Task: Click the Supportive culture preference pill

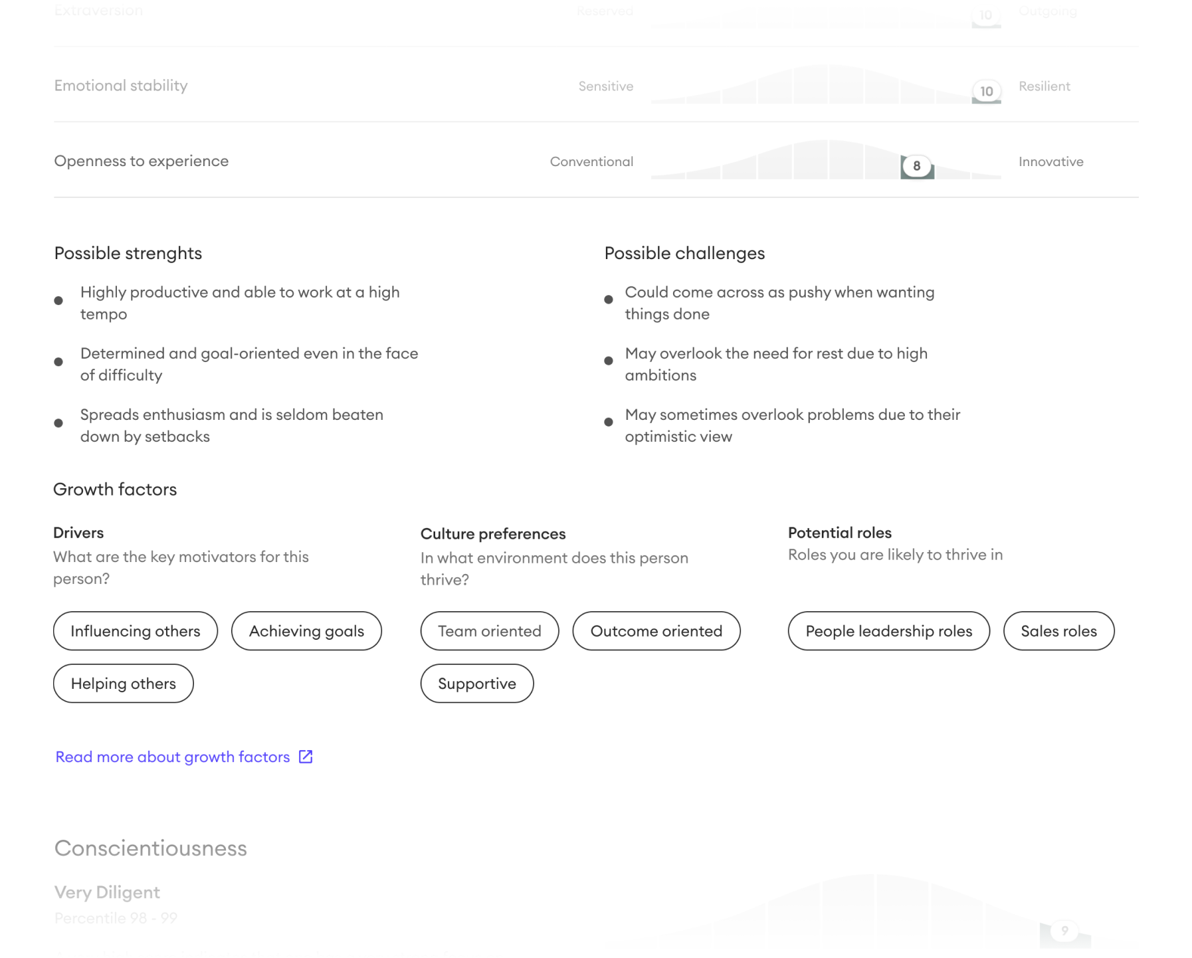Action: coord(477,684)
